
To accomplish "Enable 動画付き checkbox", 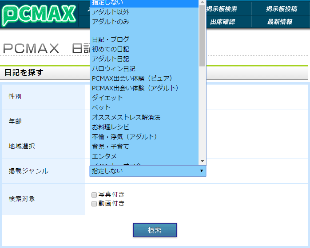I will pyautogui.click(x=94, y=204).
